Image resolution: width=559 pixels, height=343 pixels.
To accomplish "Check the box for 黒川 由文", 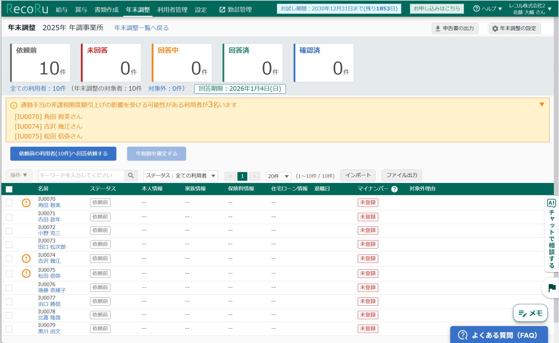I will click(9, 329).
